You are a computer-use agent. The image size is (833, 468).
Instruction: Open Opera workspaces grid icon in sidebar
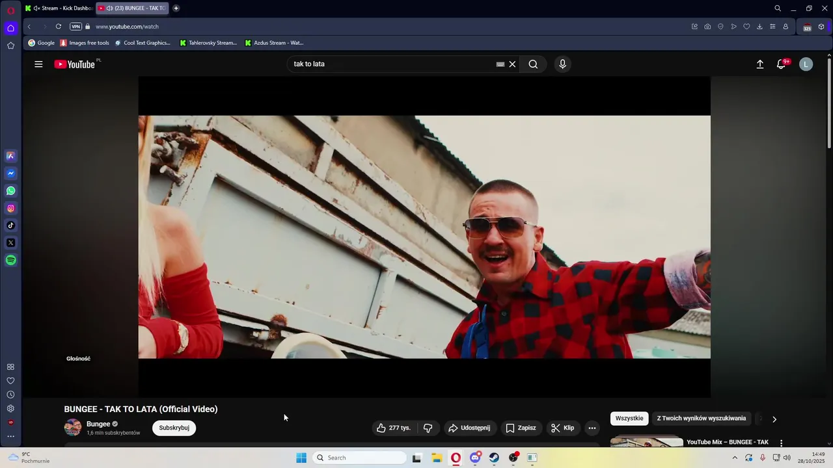pyautogui.click(x=10, y=367)
